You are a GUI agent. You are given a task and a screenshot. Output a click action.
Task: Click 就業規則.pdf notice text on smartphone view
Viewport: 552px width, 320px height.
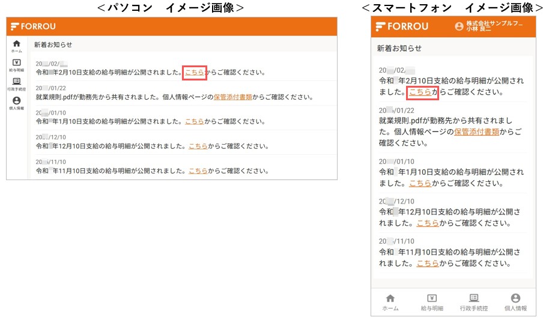point(450,132)
